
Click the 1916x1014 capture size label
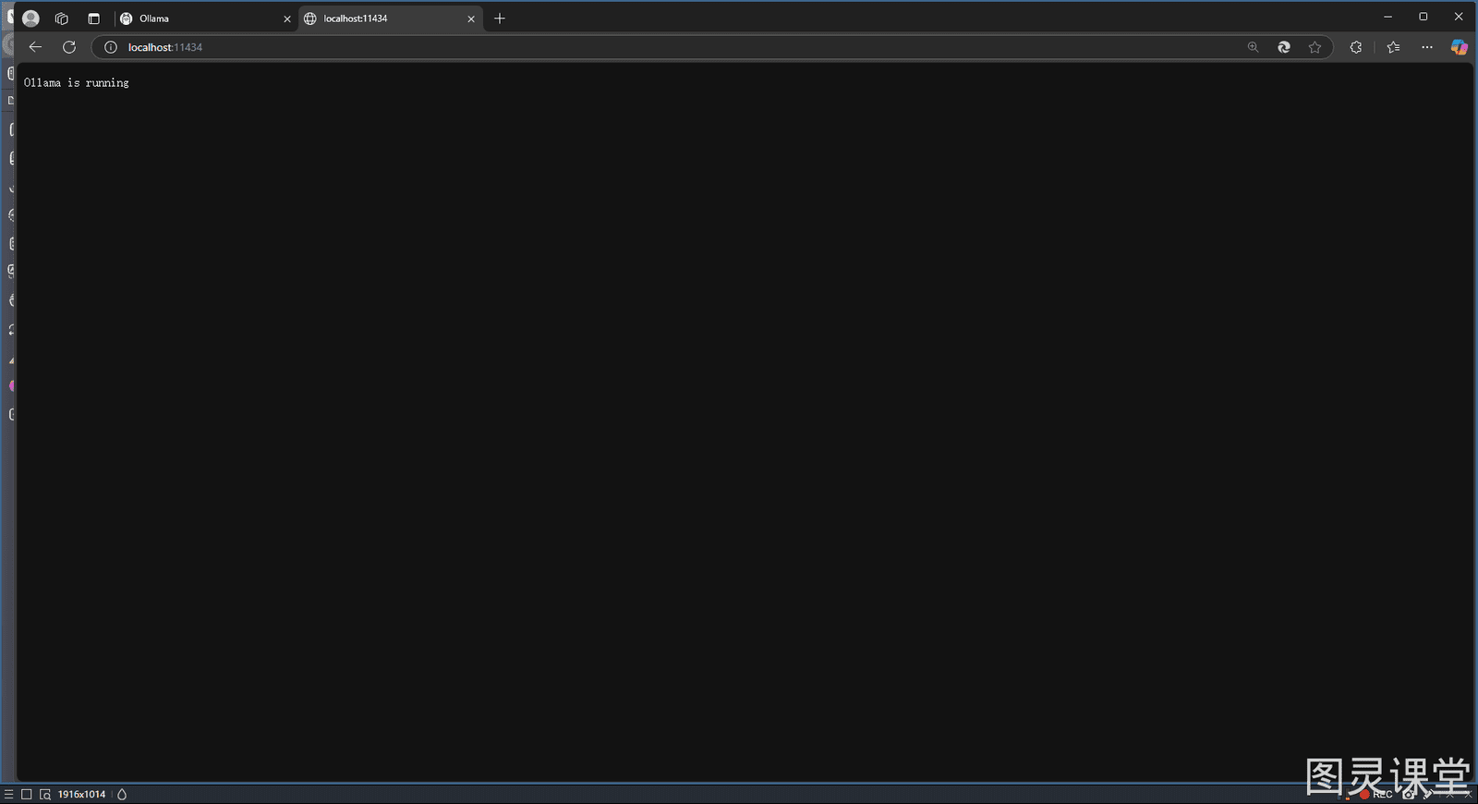[x=82, y=795]
